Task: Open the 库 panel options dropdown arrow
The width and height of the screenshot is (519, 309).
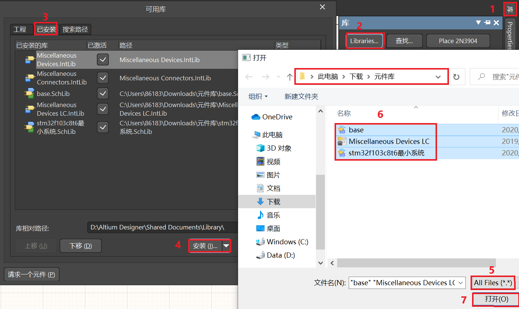Action: pos(479,23)
